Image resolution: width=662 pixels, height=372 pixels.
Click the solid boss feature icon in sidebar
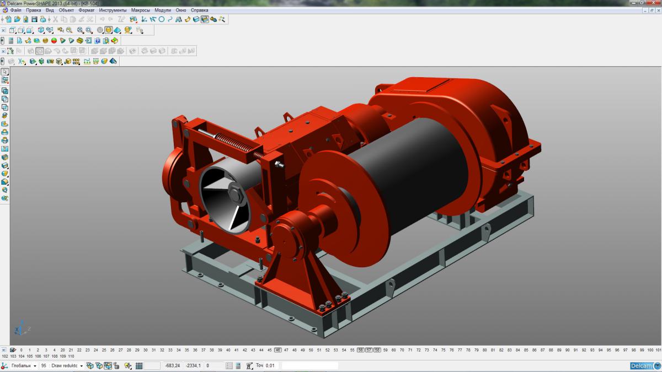pos(5,132)
